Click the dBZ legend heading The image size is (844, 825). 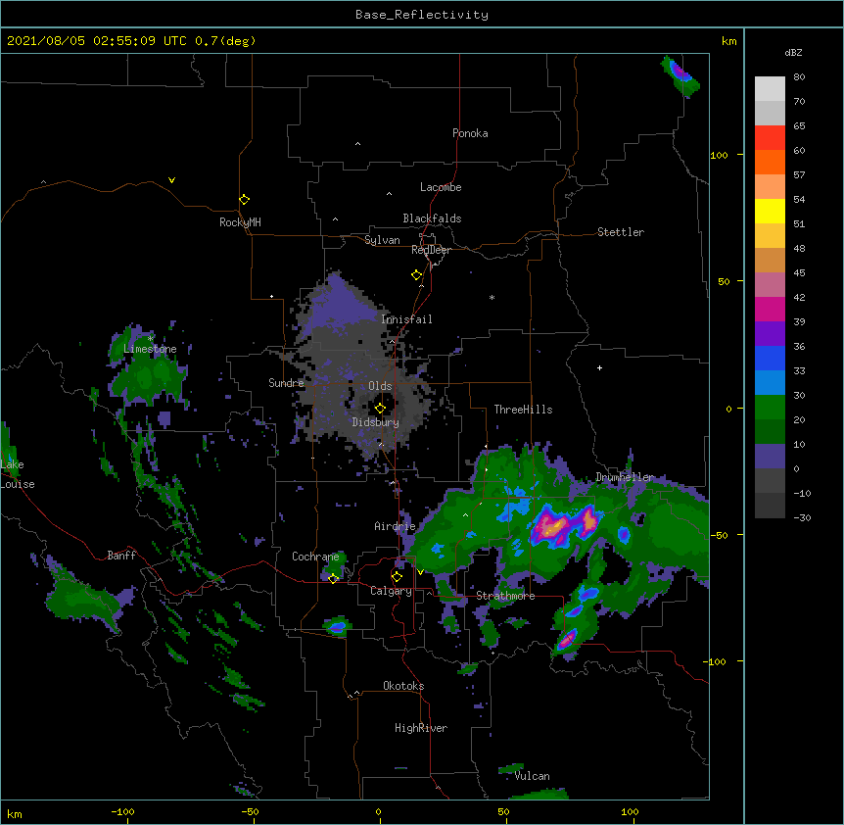[793, 52]
